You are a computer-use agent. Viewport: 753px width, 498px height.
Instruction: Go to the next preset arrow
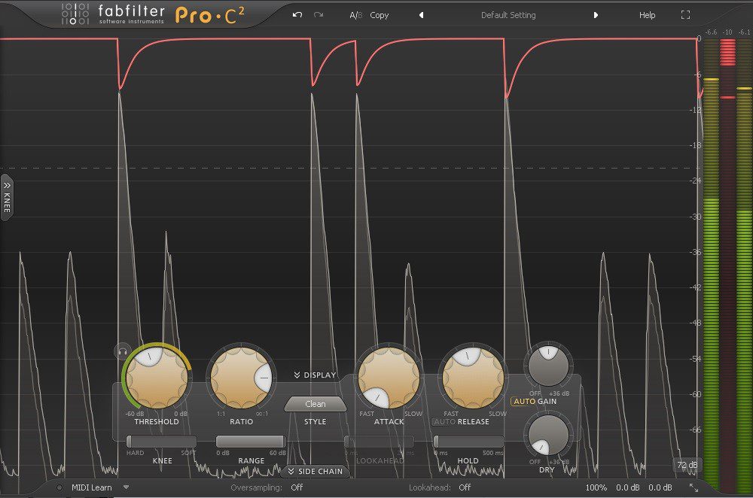coord(596,15)
